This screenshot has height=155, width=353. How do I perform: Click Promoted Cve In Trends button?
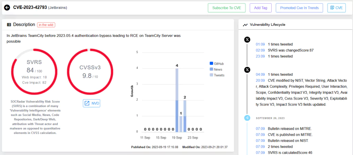299,8
